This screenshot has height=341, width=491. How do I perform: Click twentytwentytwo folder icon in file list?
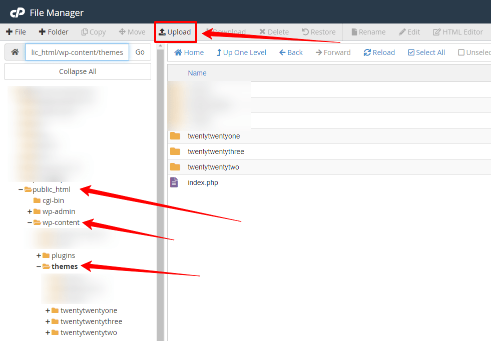click(x=175, y=166)
